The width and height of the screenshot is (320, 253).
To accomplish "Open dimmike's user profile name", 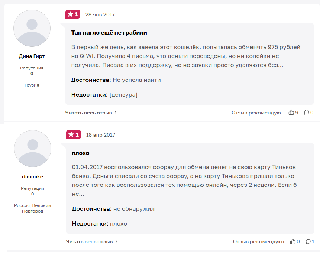I will [33, 176].
